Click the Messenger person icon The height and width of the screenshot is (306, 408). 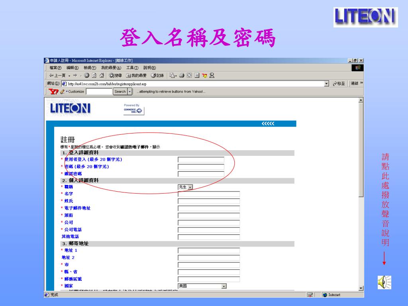click(x=212, y=75)
